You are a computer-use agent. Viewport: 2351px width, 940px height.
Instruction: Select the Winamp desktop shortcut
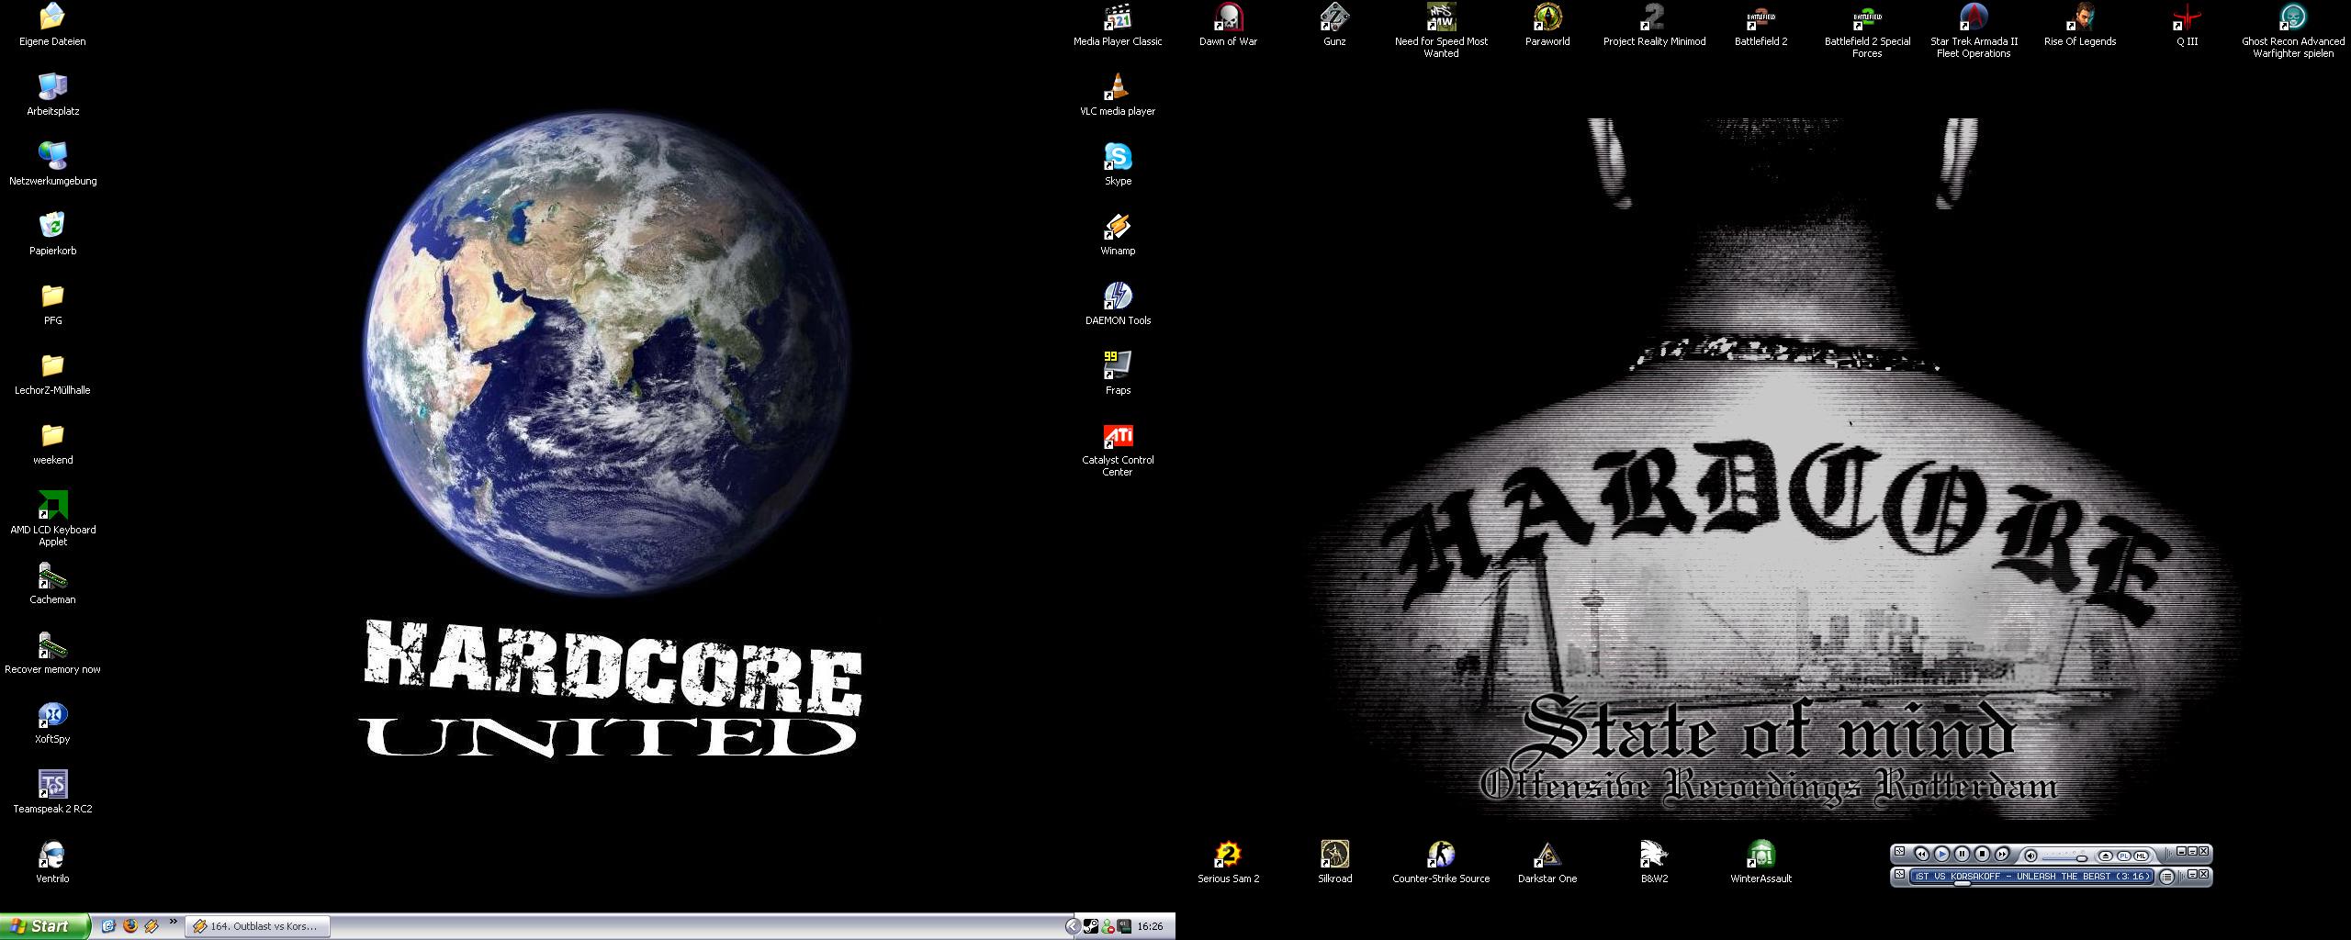[x=1118, y=234]
